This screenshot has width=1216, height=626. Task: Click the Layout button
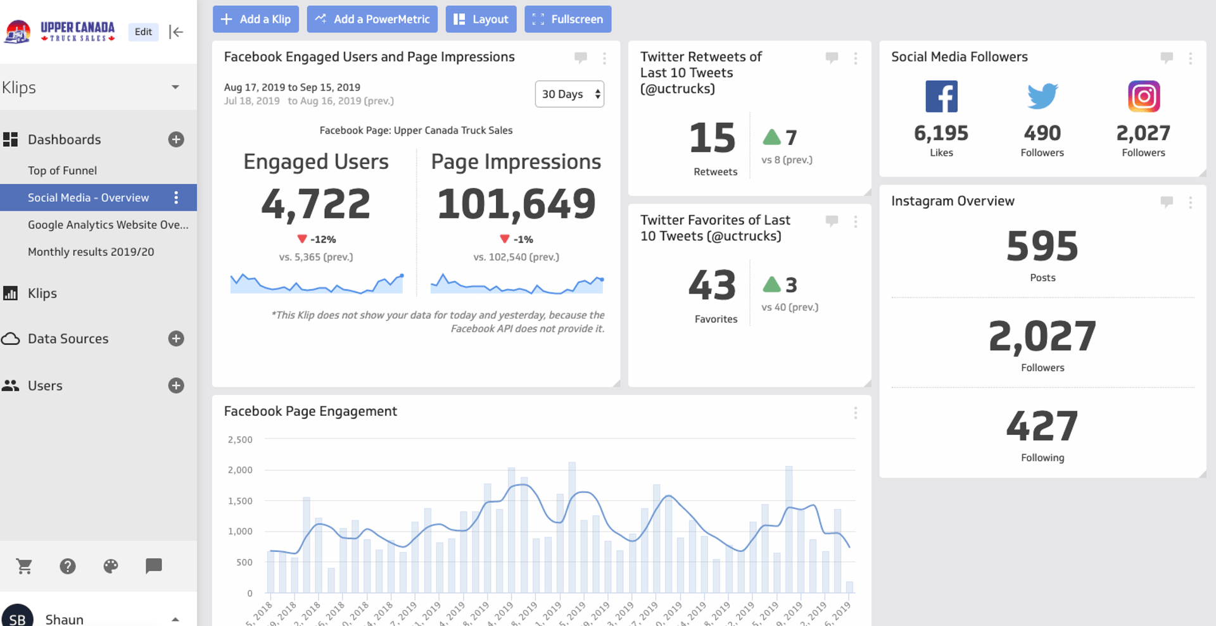click(481, 19)
